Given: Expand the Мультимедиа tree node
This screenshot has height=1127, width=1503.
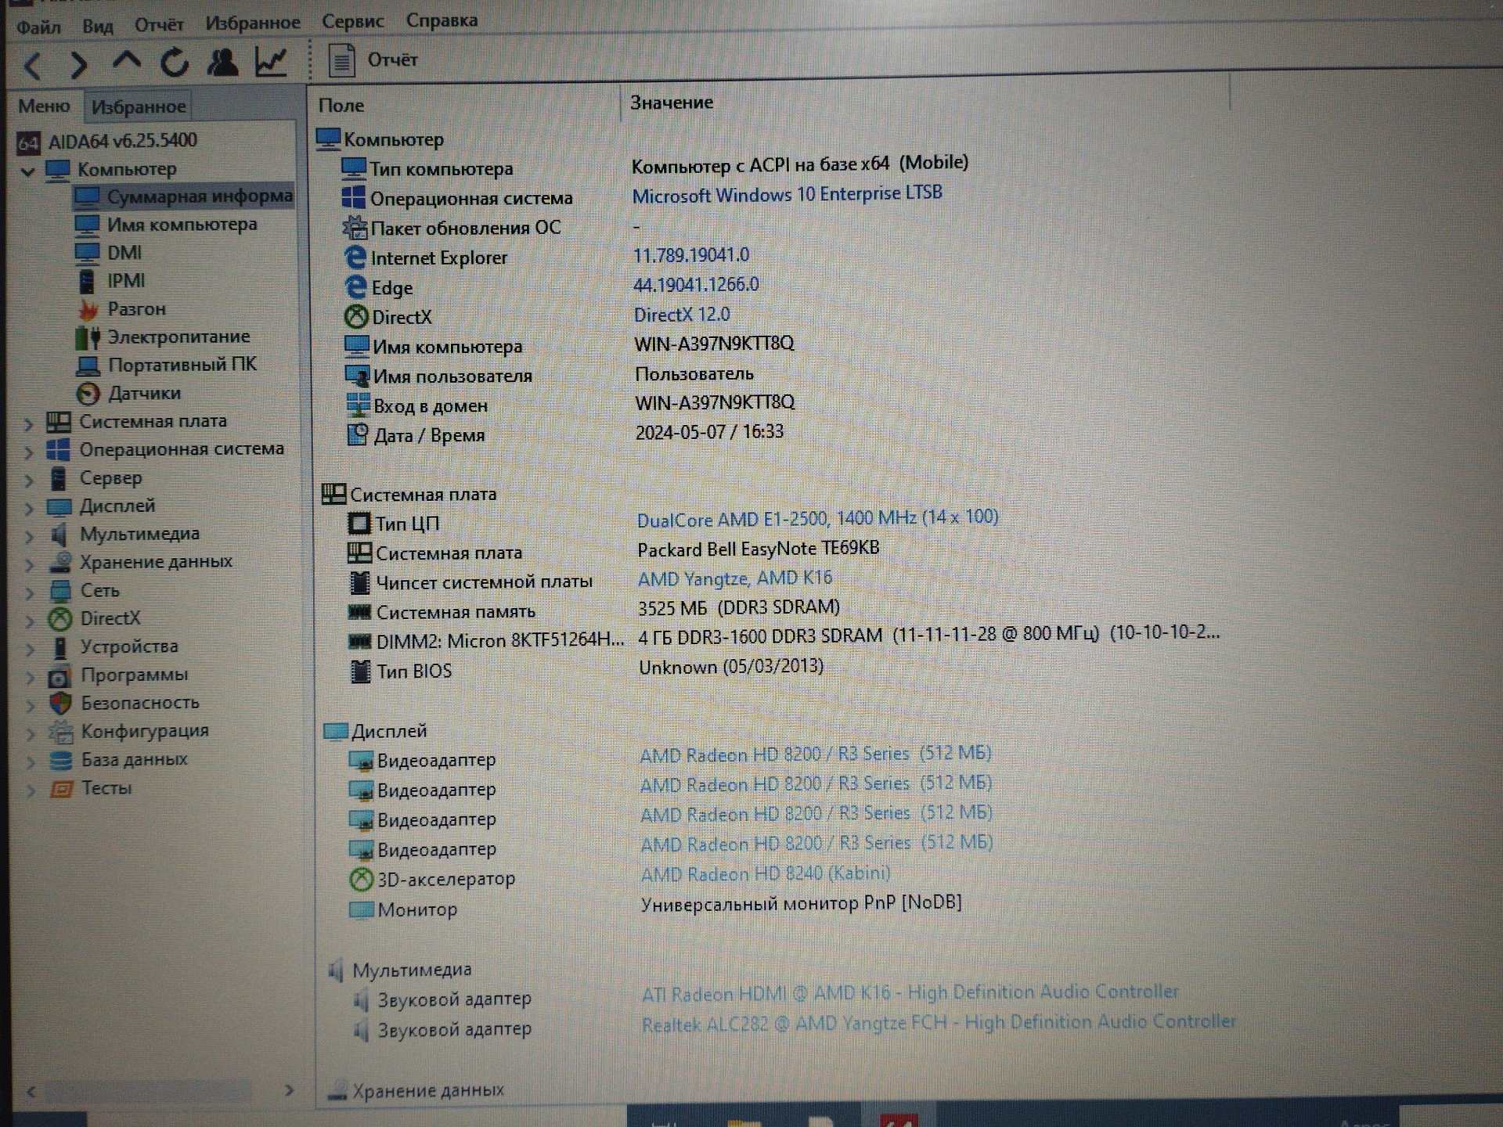Looking at the screenshot, I should pos(30,537).
